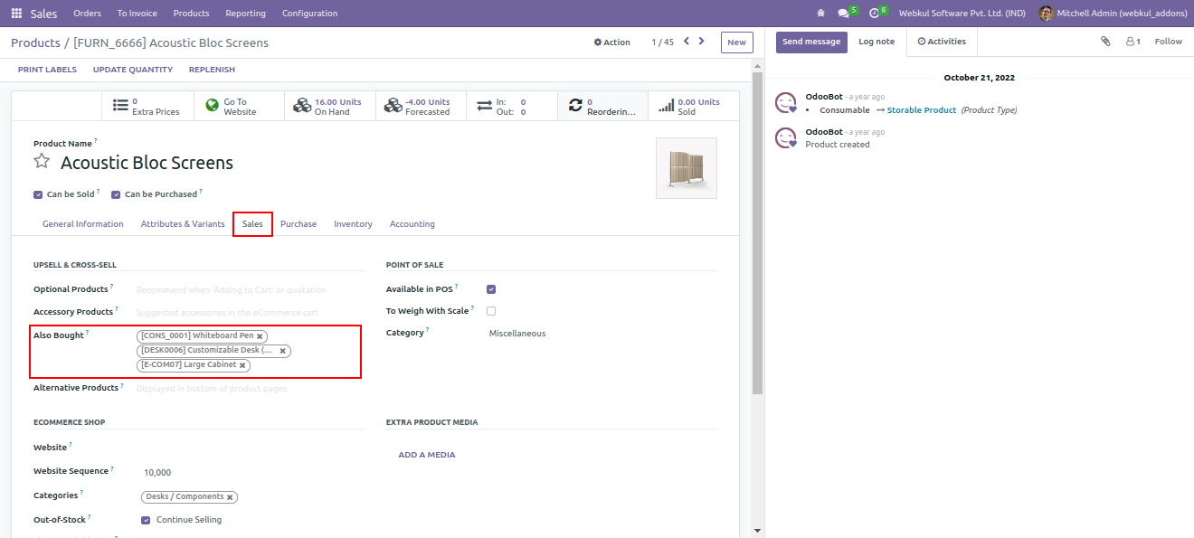Switch to the Accounting tab
This screenshot has width=1194, height=538.
coord(412,224)
